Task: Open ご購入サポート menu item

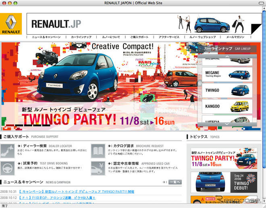Action: tap(139, 37)
